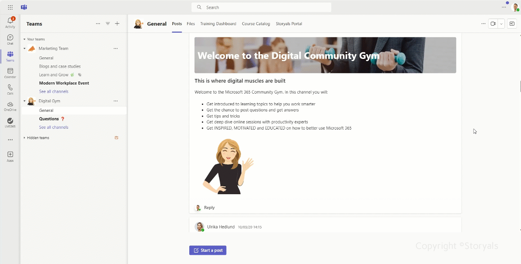Viewport: 521px width, 264px height.
Task: Open Teams panel more options ellipsis
Action: (x=98, y=24)
